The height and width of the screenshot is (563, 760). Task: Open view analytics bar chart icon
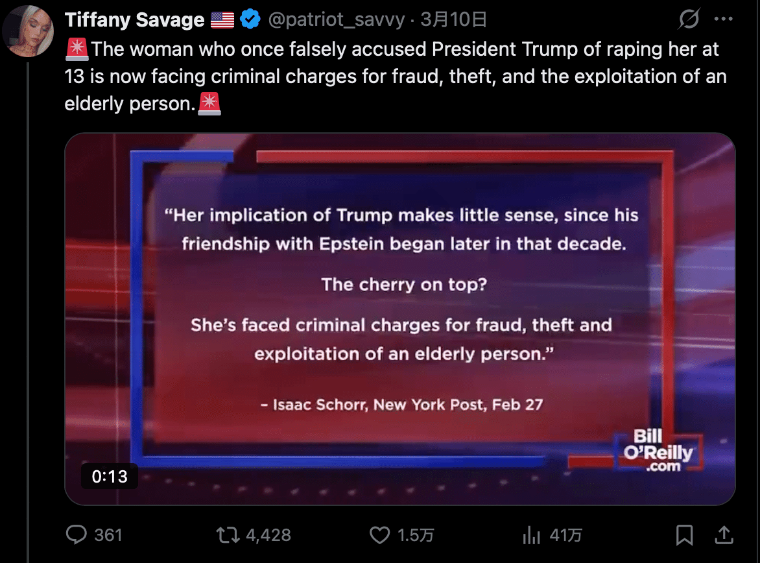pos(532,535)
